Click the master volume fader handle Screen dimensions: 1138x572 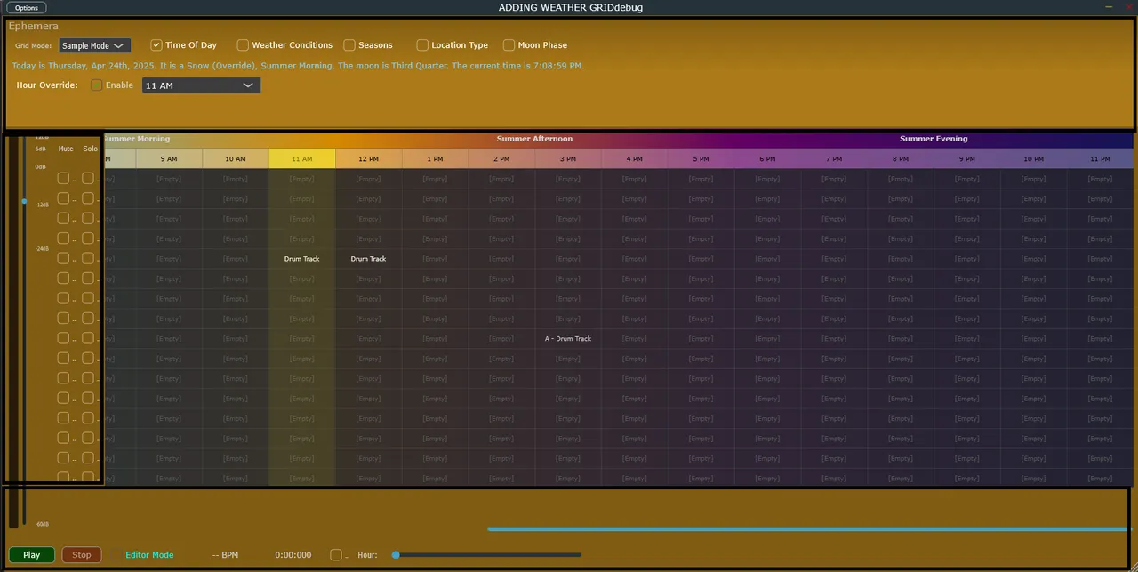tap(24, 202)
